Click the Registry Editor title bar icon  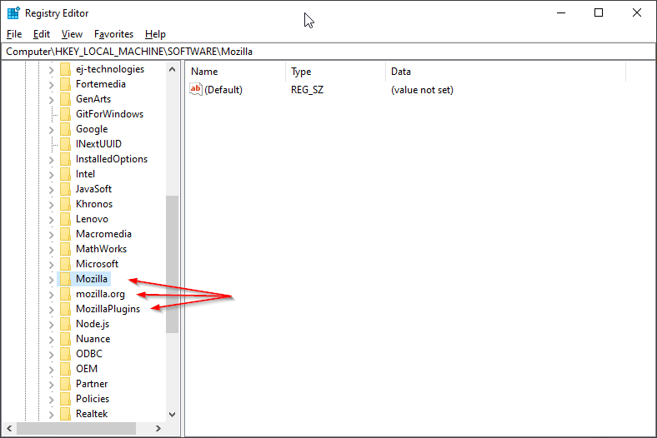(13, 13)
